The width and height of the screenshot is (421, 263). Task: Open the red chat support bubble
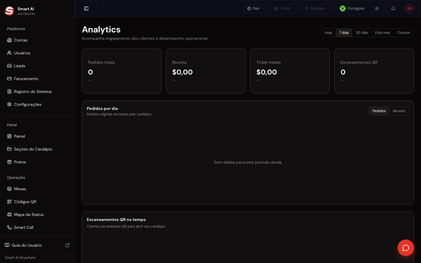click(406, 248)
